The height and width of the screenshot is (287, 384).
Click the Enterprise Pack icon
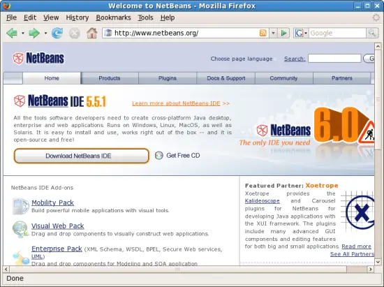[x=21, y=258]
